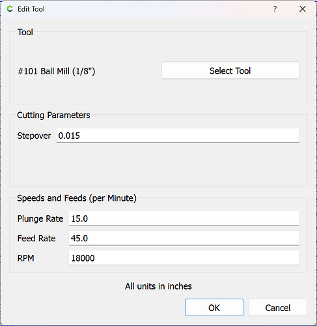
Task: Click the Tool group heading
Action: click(x=25, y=32)
